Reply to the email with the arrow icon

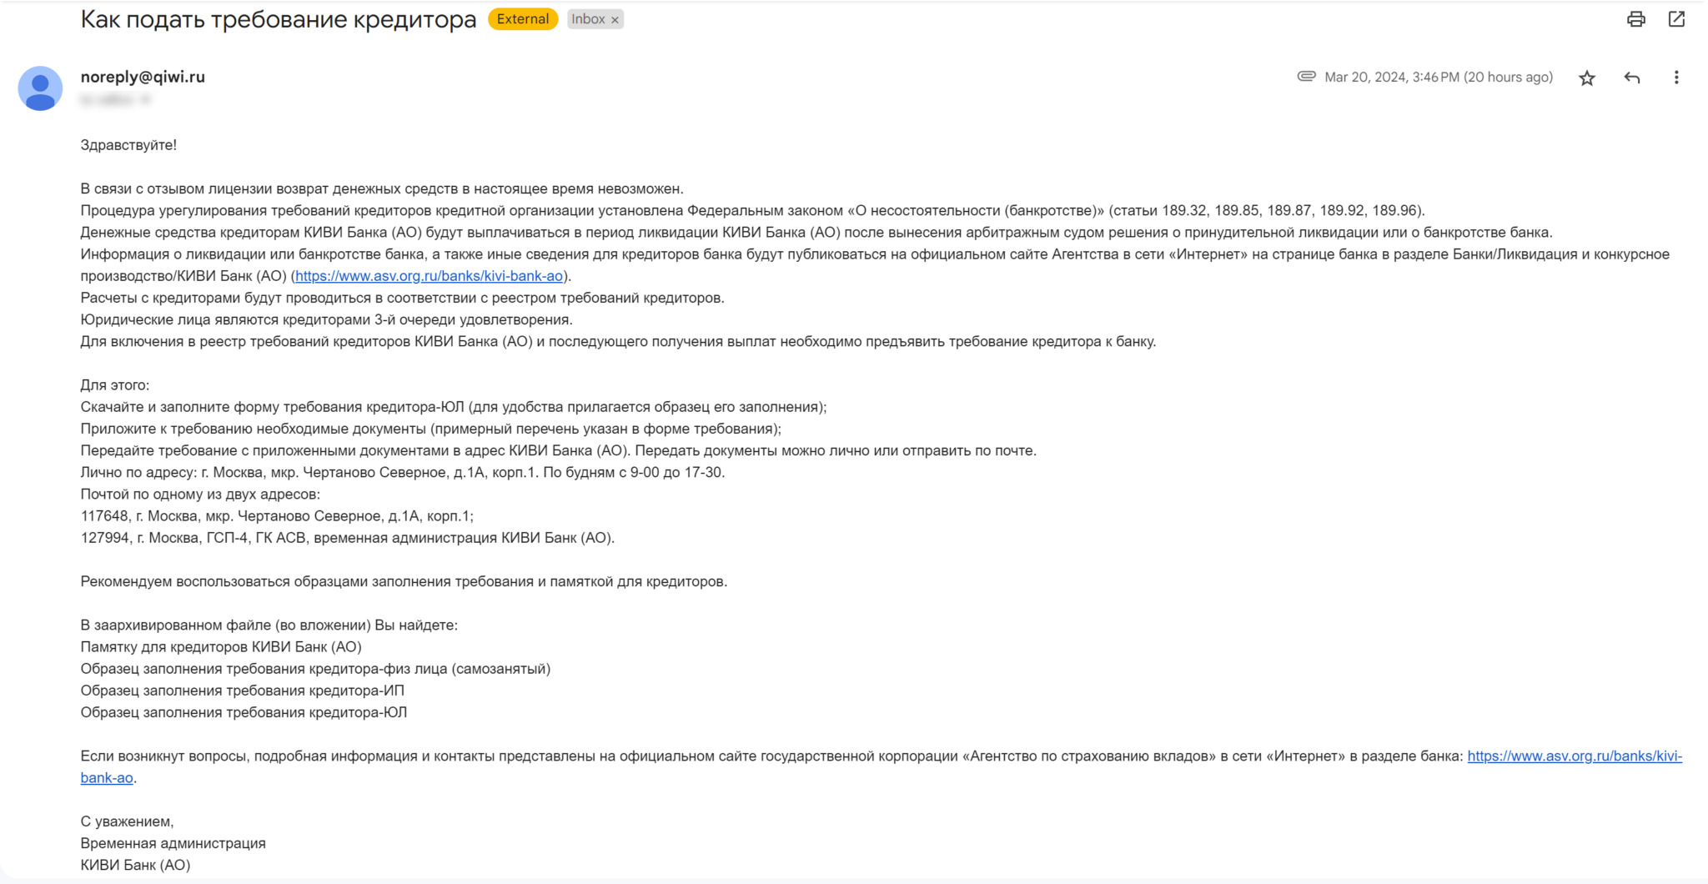tap(1632, 78)
